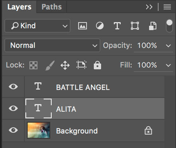Lock position move-arrows icon
The image size is (176, 148).
coord(65,65)
